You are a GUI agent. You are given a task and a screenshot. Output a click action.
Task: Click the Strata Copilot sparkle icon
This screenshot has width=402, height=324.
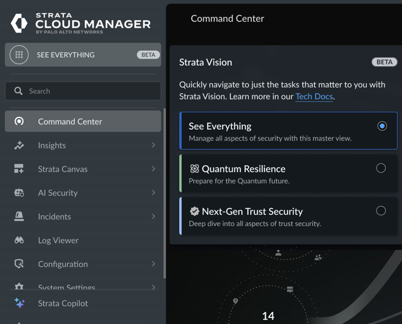click(19, 303)
